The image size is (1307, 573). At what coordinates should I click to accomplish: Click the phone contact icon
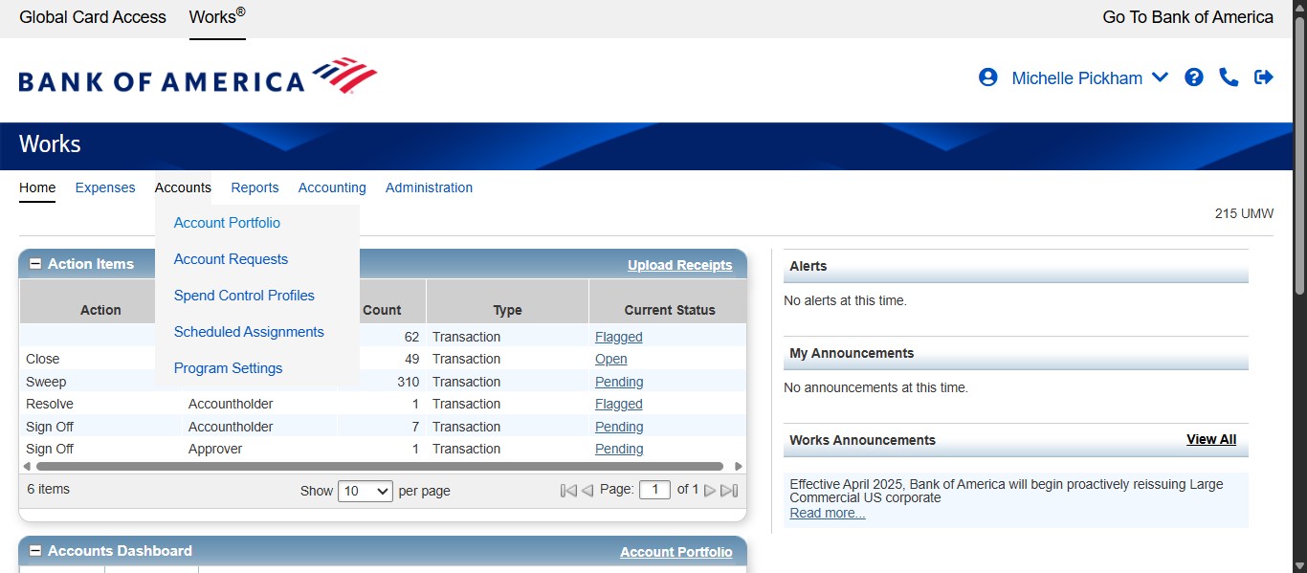click(1229, 77)
